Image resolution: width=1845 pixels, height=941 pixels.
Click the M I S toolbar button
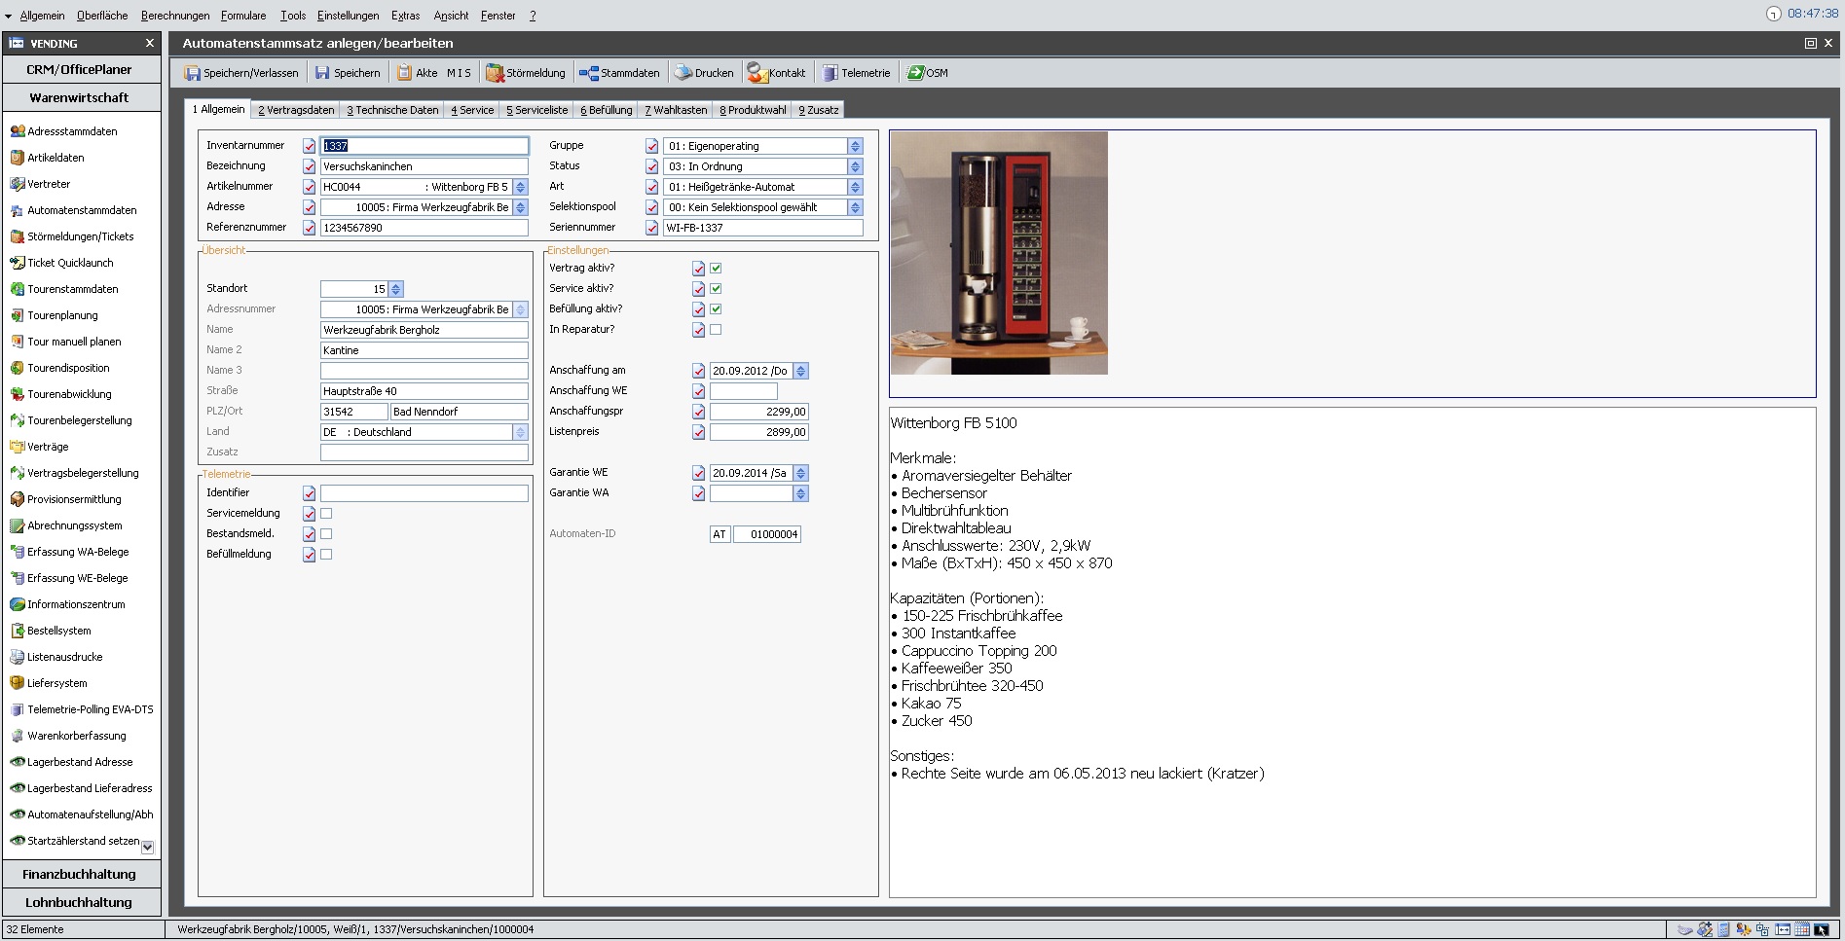click(459, 73)
